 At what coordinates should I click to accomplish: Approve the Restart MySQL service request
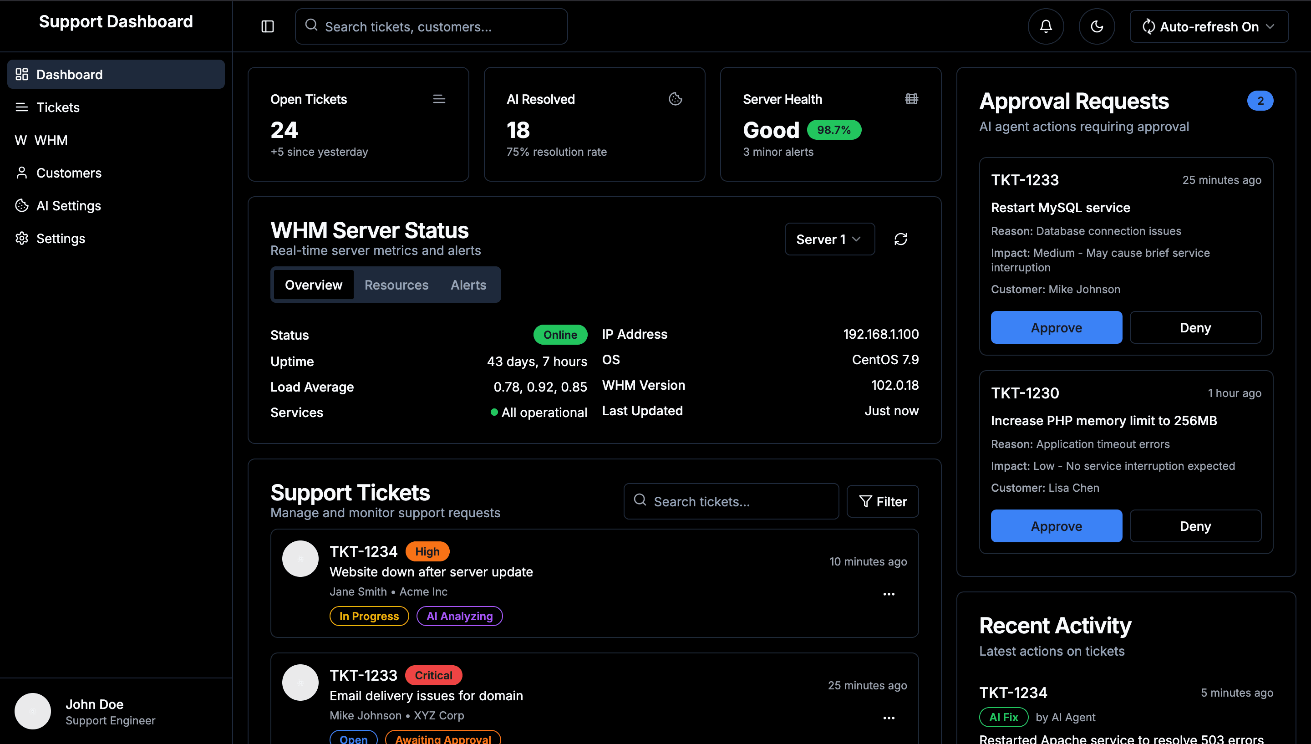point(1056,327)
